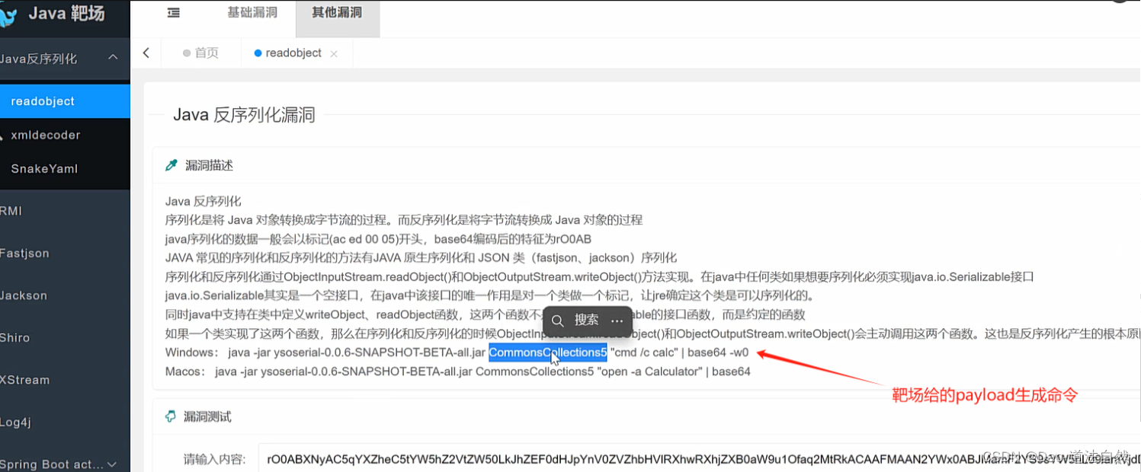The width and height of the screenshot is (1141, 472).
Task: Click the 搜索 button in the popup
Action: [586, 321]
